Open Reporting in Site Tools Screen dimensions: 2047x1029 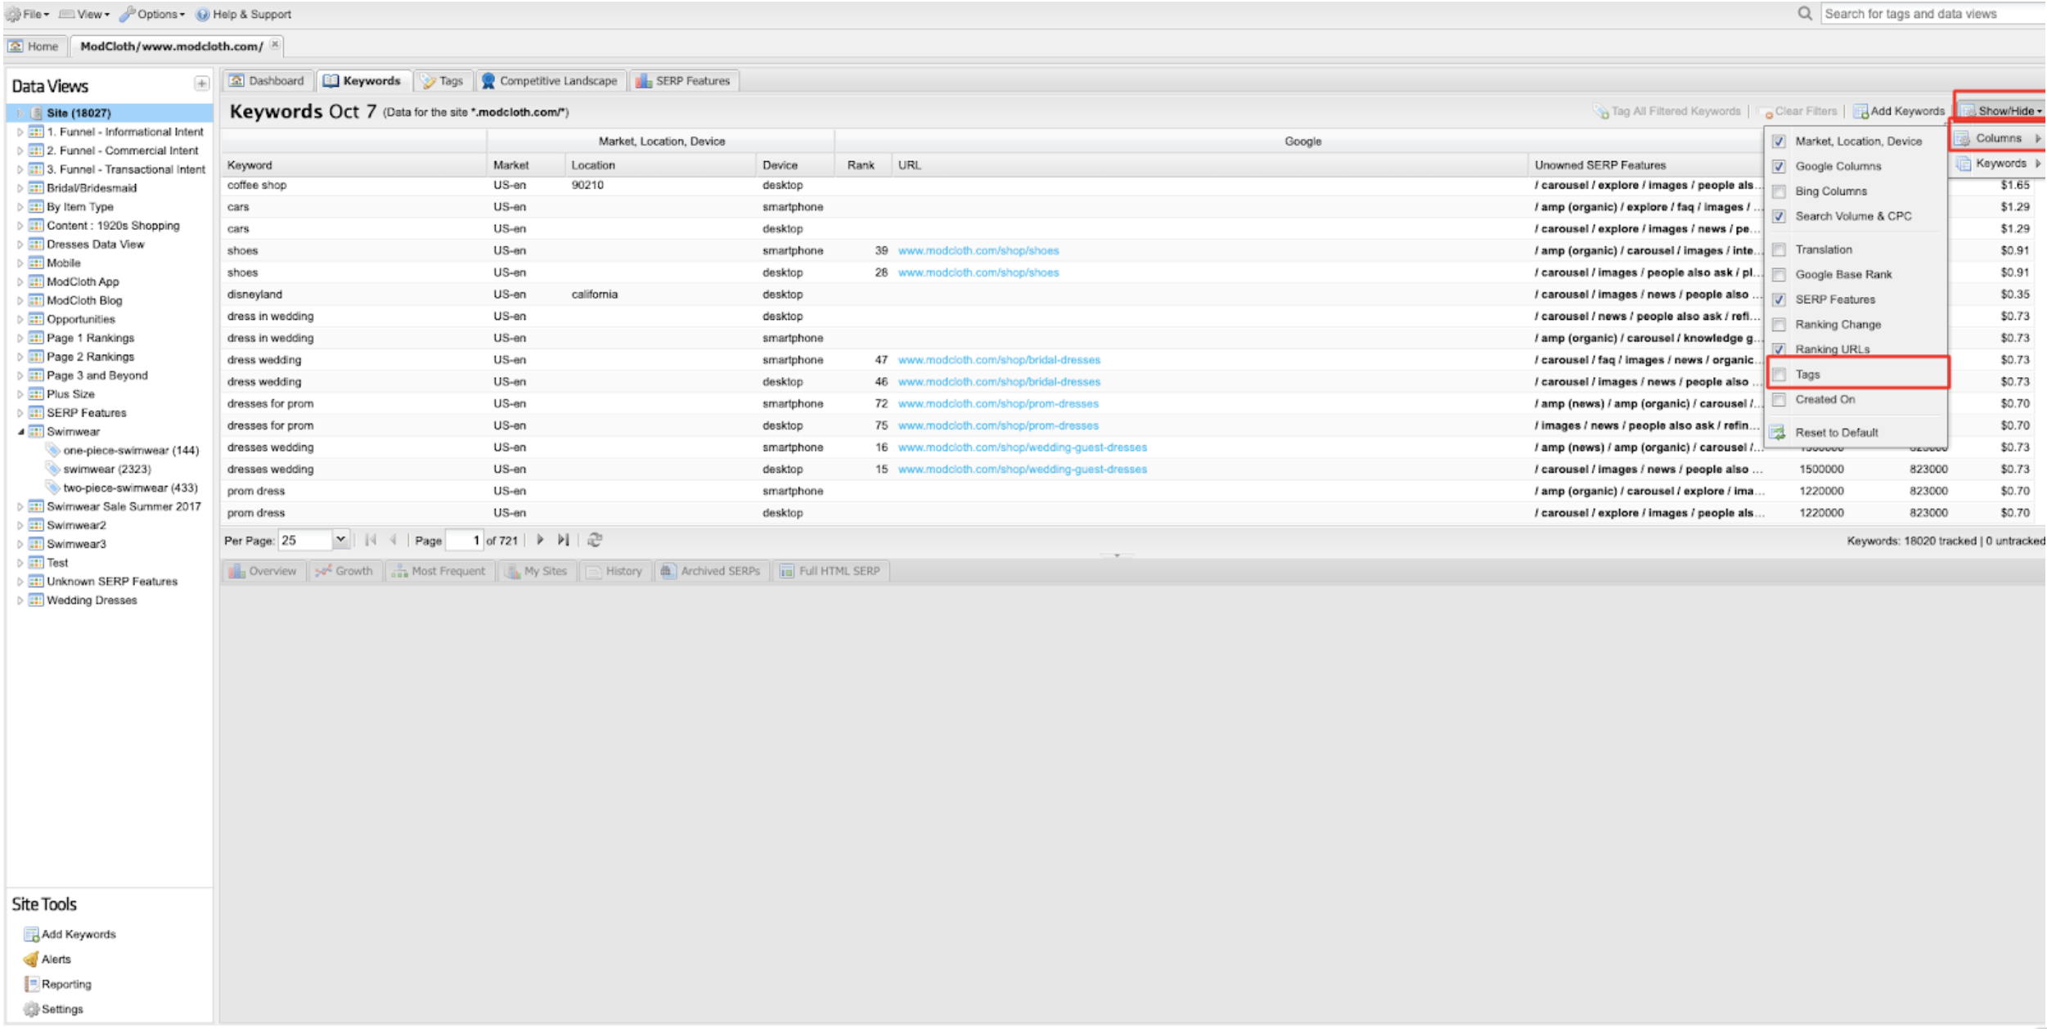point(65,984)
